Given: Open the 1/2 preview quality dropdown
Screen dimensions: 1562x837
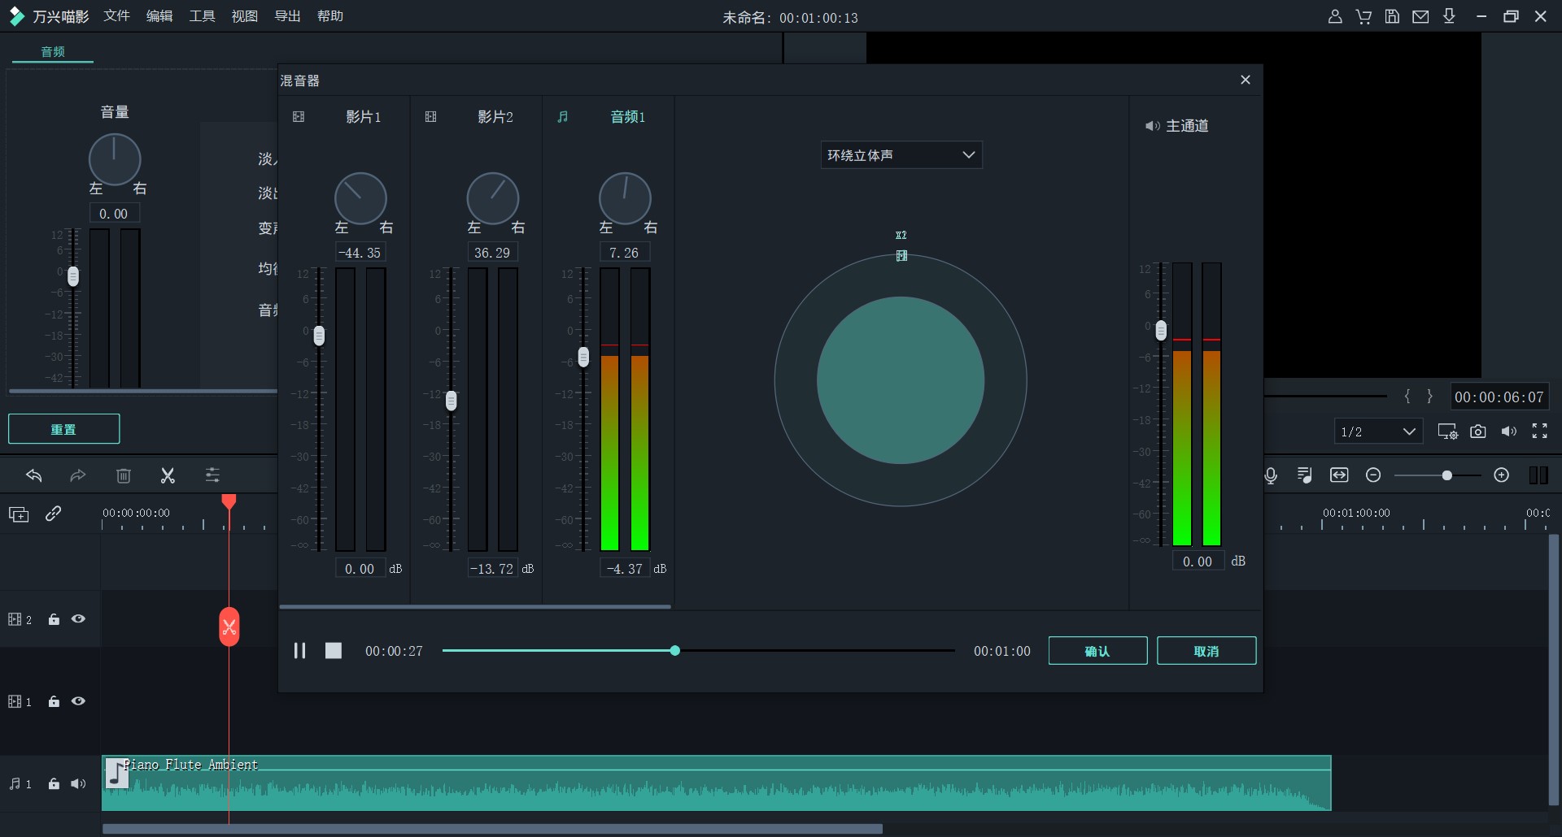Looking at the screenshot, I should point(1378,432).
